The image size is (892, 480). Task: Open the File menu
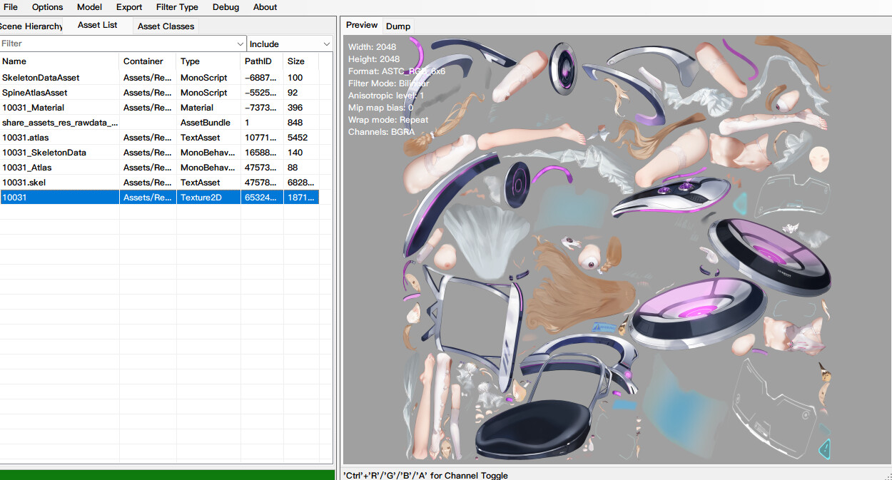click(11, 7)
